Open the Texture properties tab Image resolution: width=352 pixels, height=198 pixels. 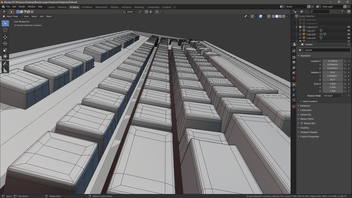(x=294, y=106)
